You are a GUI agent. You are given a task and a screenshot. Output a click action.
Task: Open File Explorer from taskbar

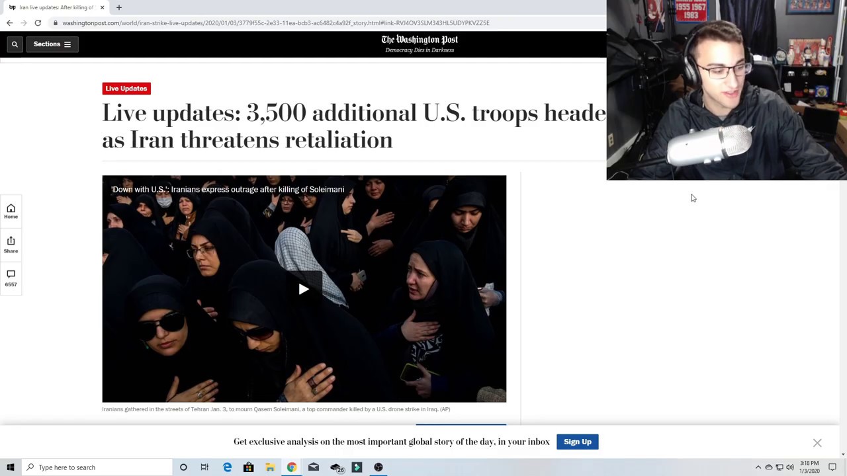pos(270,467)
